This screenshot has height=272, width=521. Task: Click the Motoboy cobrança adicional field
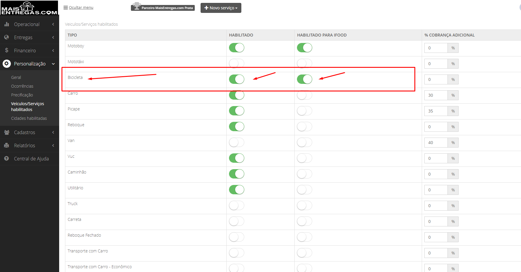[x=436, y=48]
